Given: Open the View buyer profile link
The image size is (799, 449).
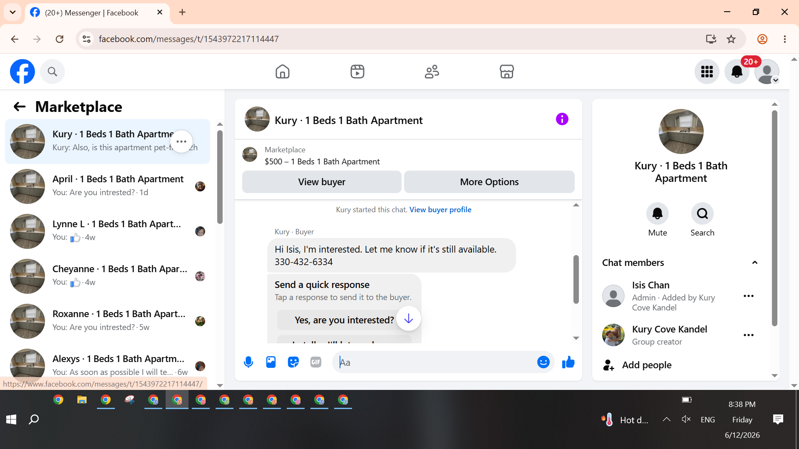Looking at the screenshot, I should [x=440, y=210].
